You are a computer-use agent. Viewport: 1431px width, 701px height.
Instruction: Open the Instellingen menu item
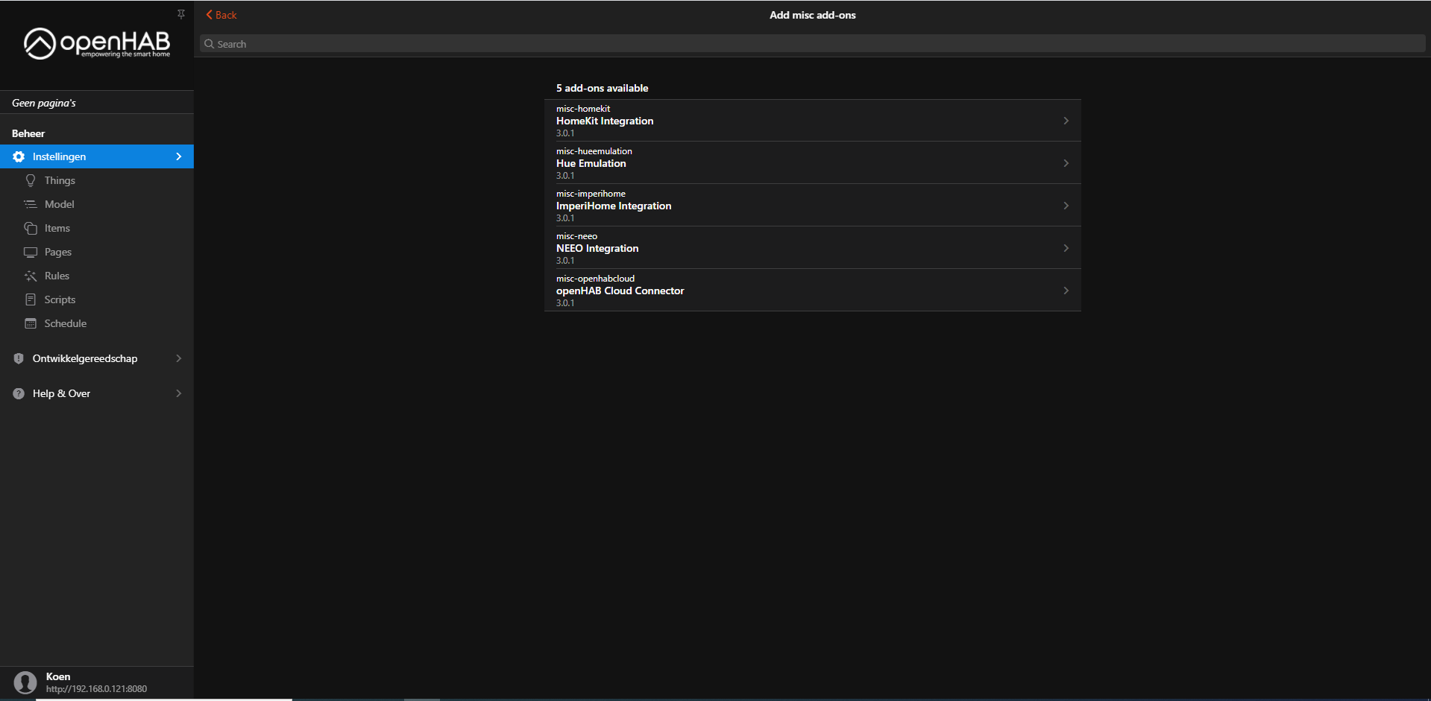pos(97,156)
